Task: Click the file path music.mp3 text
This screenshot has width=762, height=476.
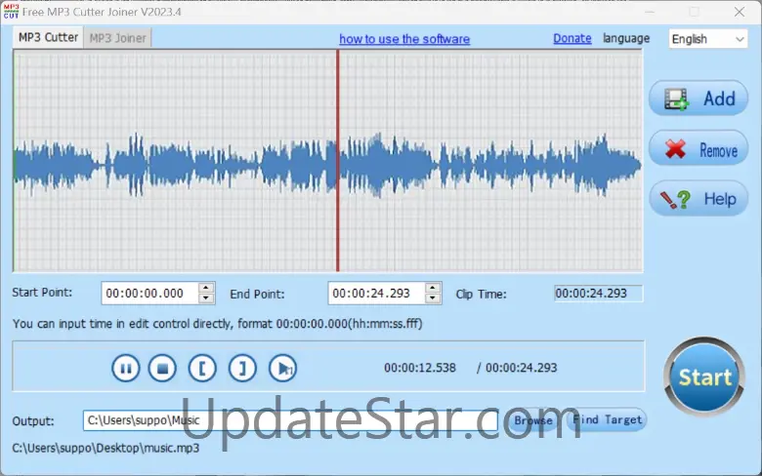Action: tap(106, 448)
